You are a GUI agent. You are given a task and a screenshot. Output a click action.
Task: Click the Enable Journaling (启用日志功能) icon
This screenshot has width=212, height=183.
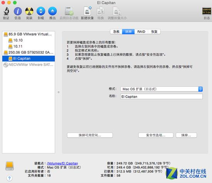pyautogui.click(x=69, y=11)
